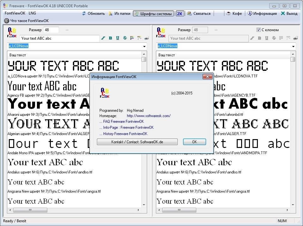Uncheck the С клоном checkbox
The height and width of the screenshot is (226, 303).
tap(258, 30)
